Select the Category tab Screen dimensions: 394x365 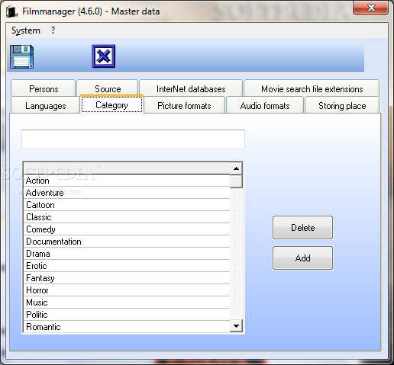point(111,104)
